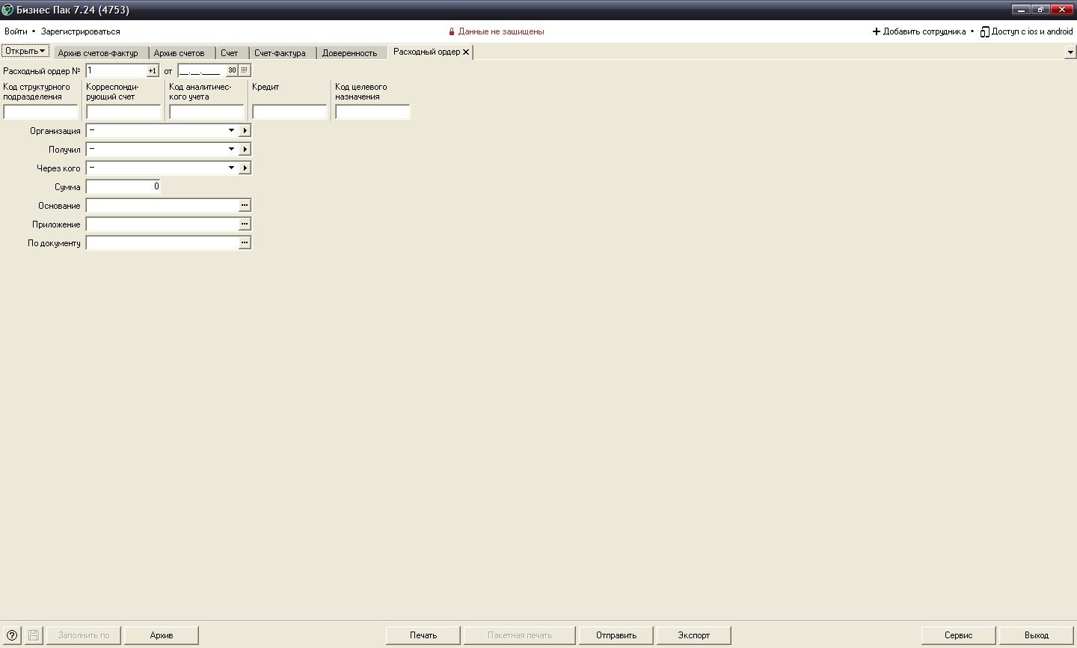Expand the tab list arrow at right
The width and height of the screenshot is (1077, 648).
1070,52
